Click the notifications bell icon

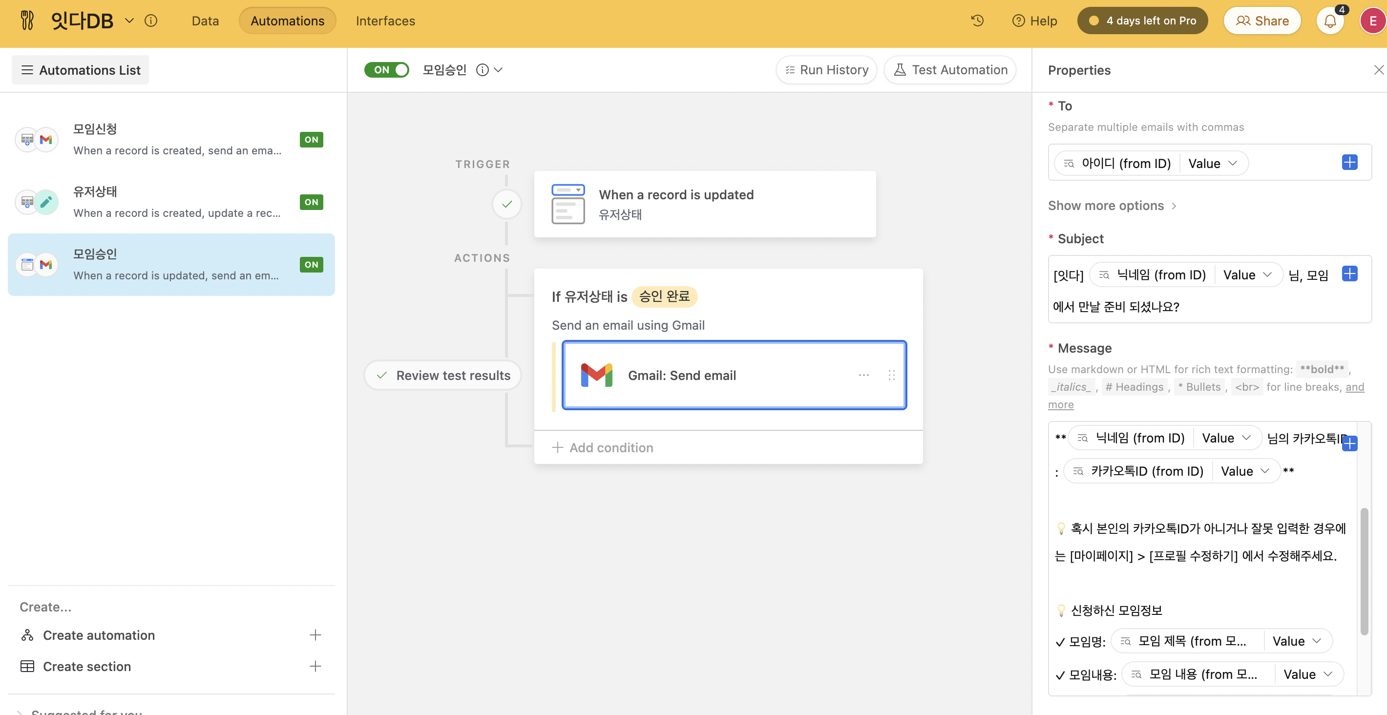click(x=1329, y=21)
